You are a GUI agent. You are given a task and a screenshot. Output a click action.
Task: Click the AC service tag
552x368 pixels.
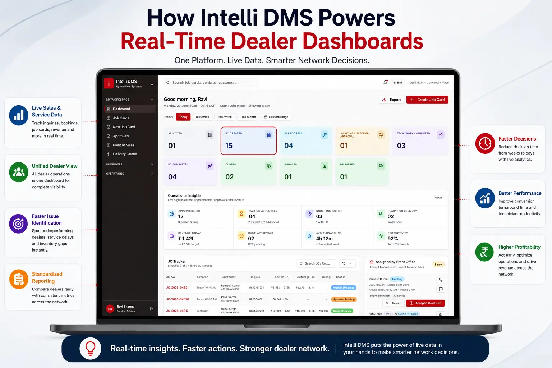tap(399, 296)
